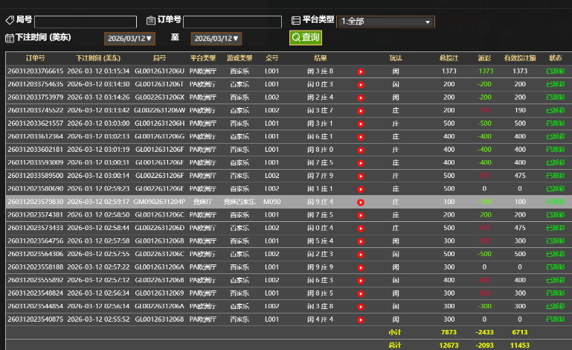This screenshot has height=350, width=572.
Task: Click the 订单号 input field
Action: tap(232, 22)
